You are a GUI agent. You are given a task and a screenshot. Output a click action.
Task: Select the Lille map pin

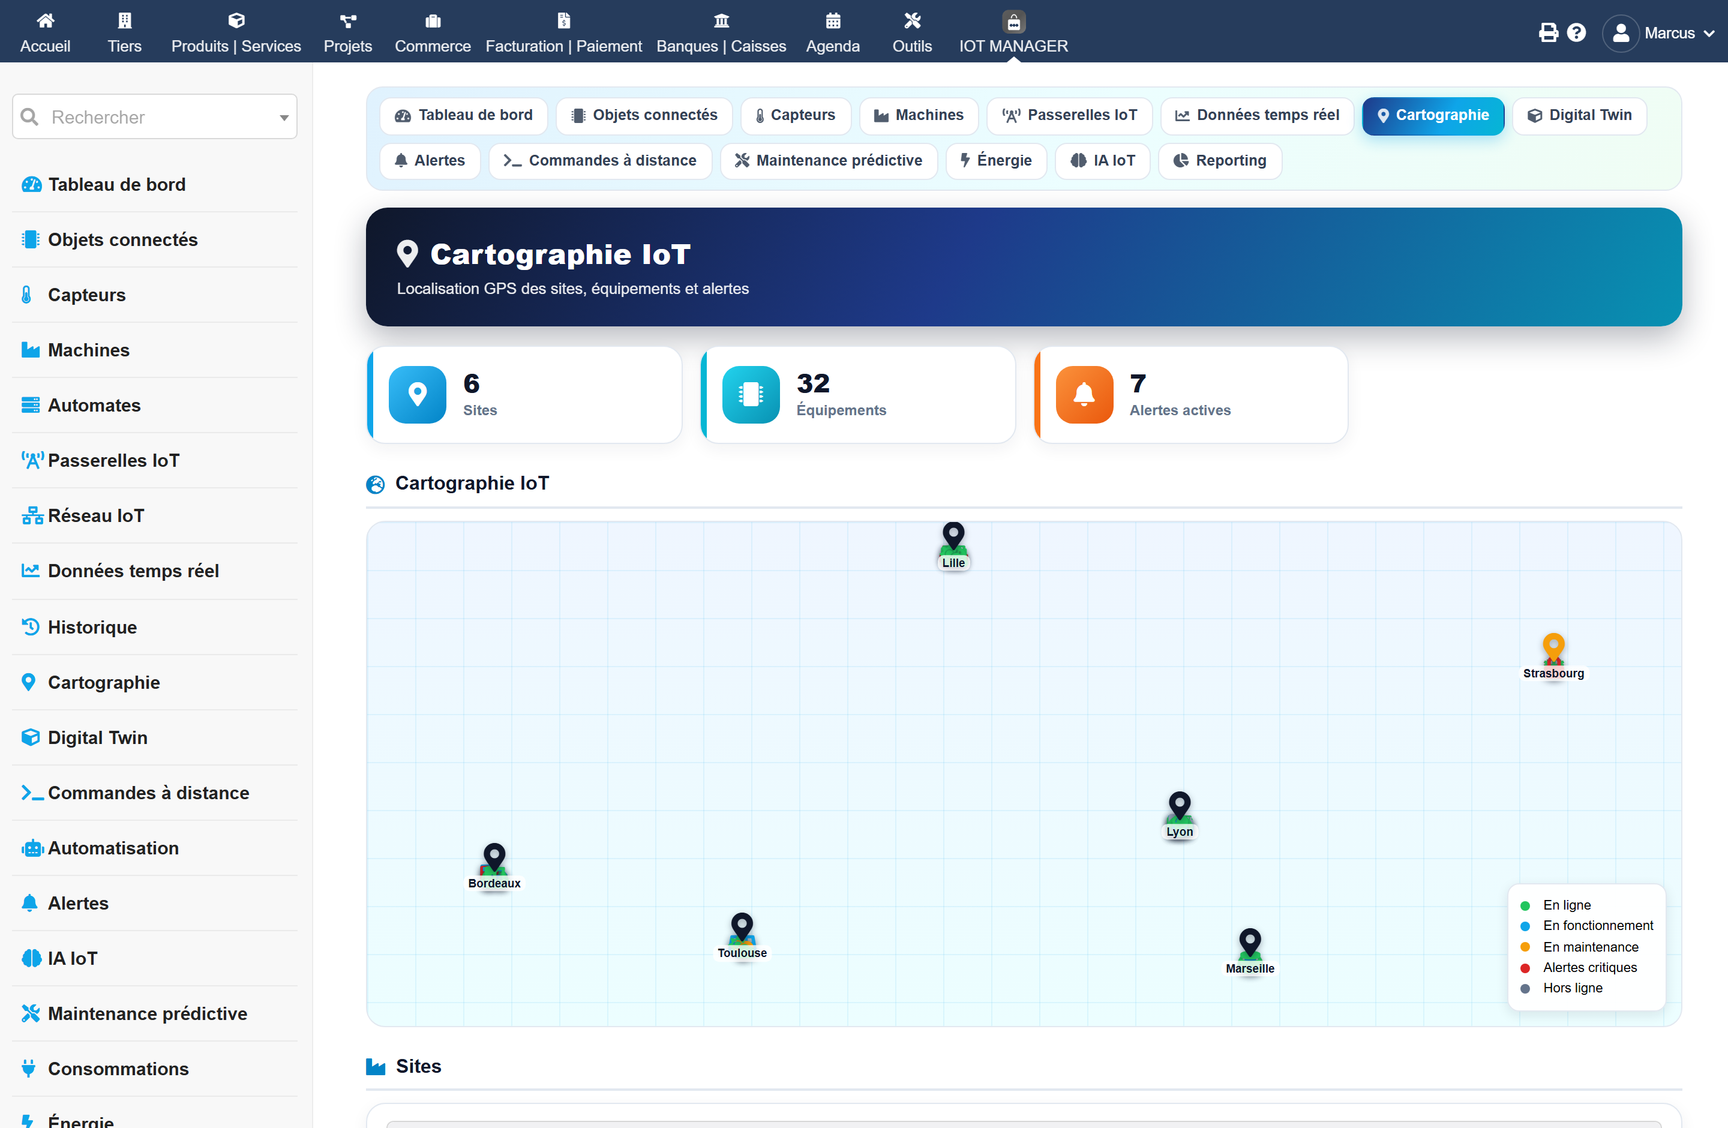[x=953, y=536]
